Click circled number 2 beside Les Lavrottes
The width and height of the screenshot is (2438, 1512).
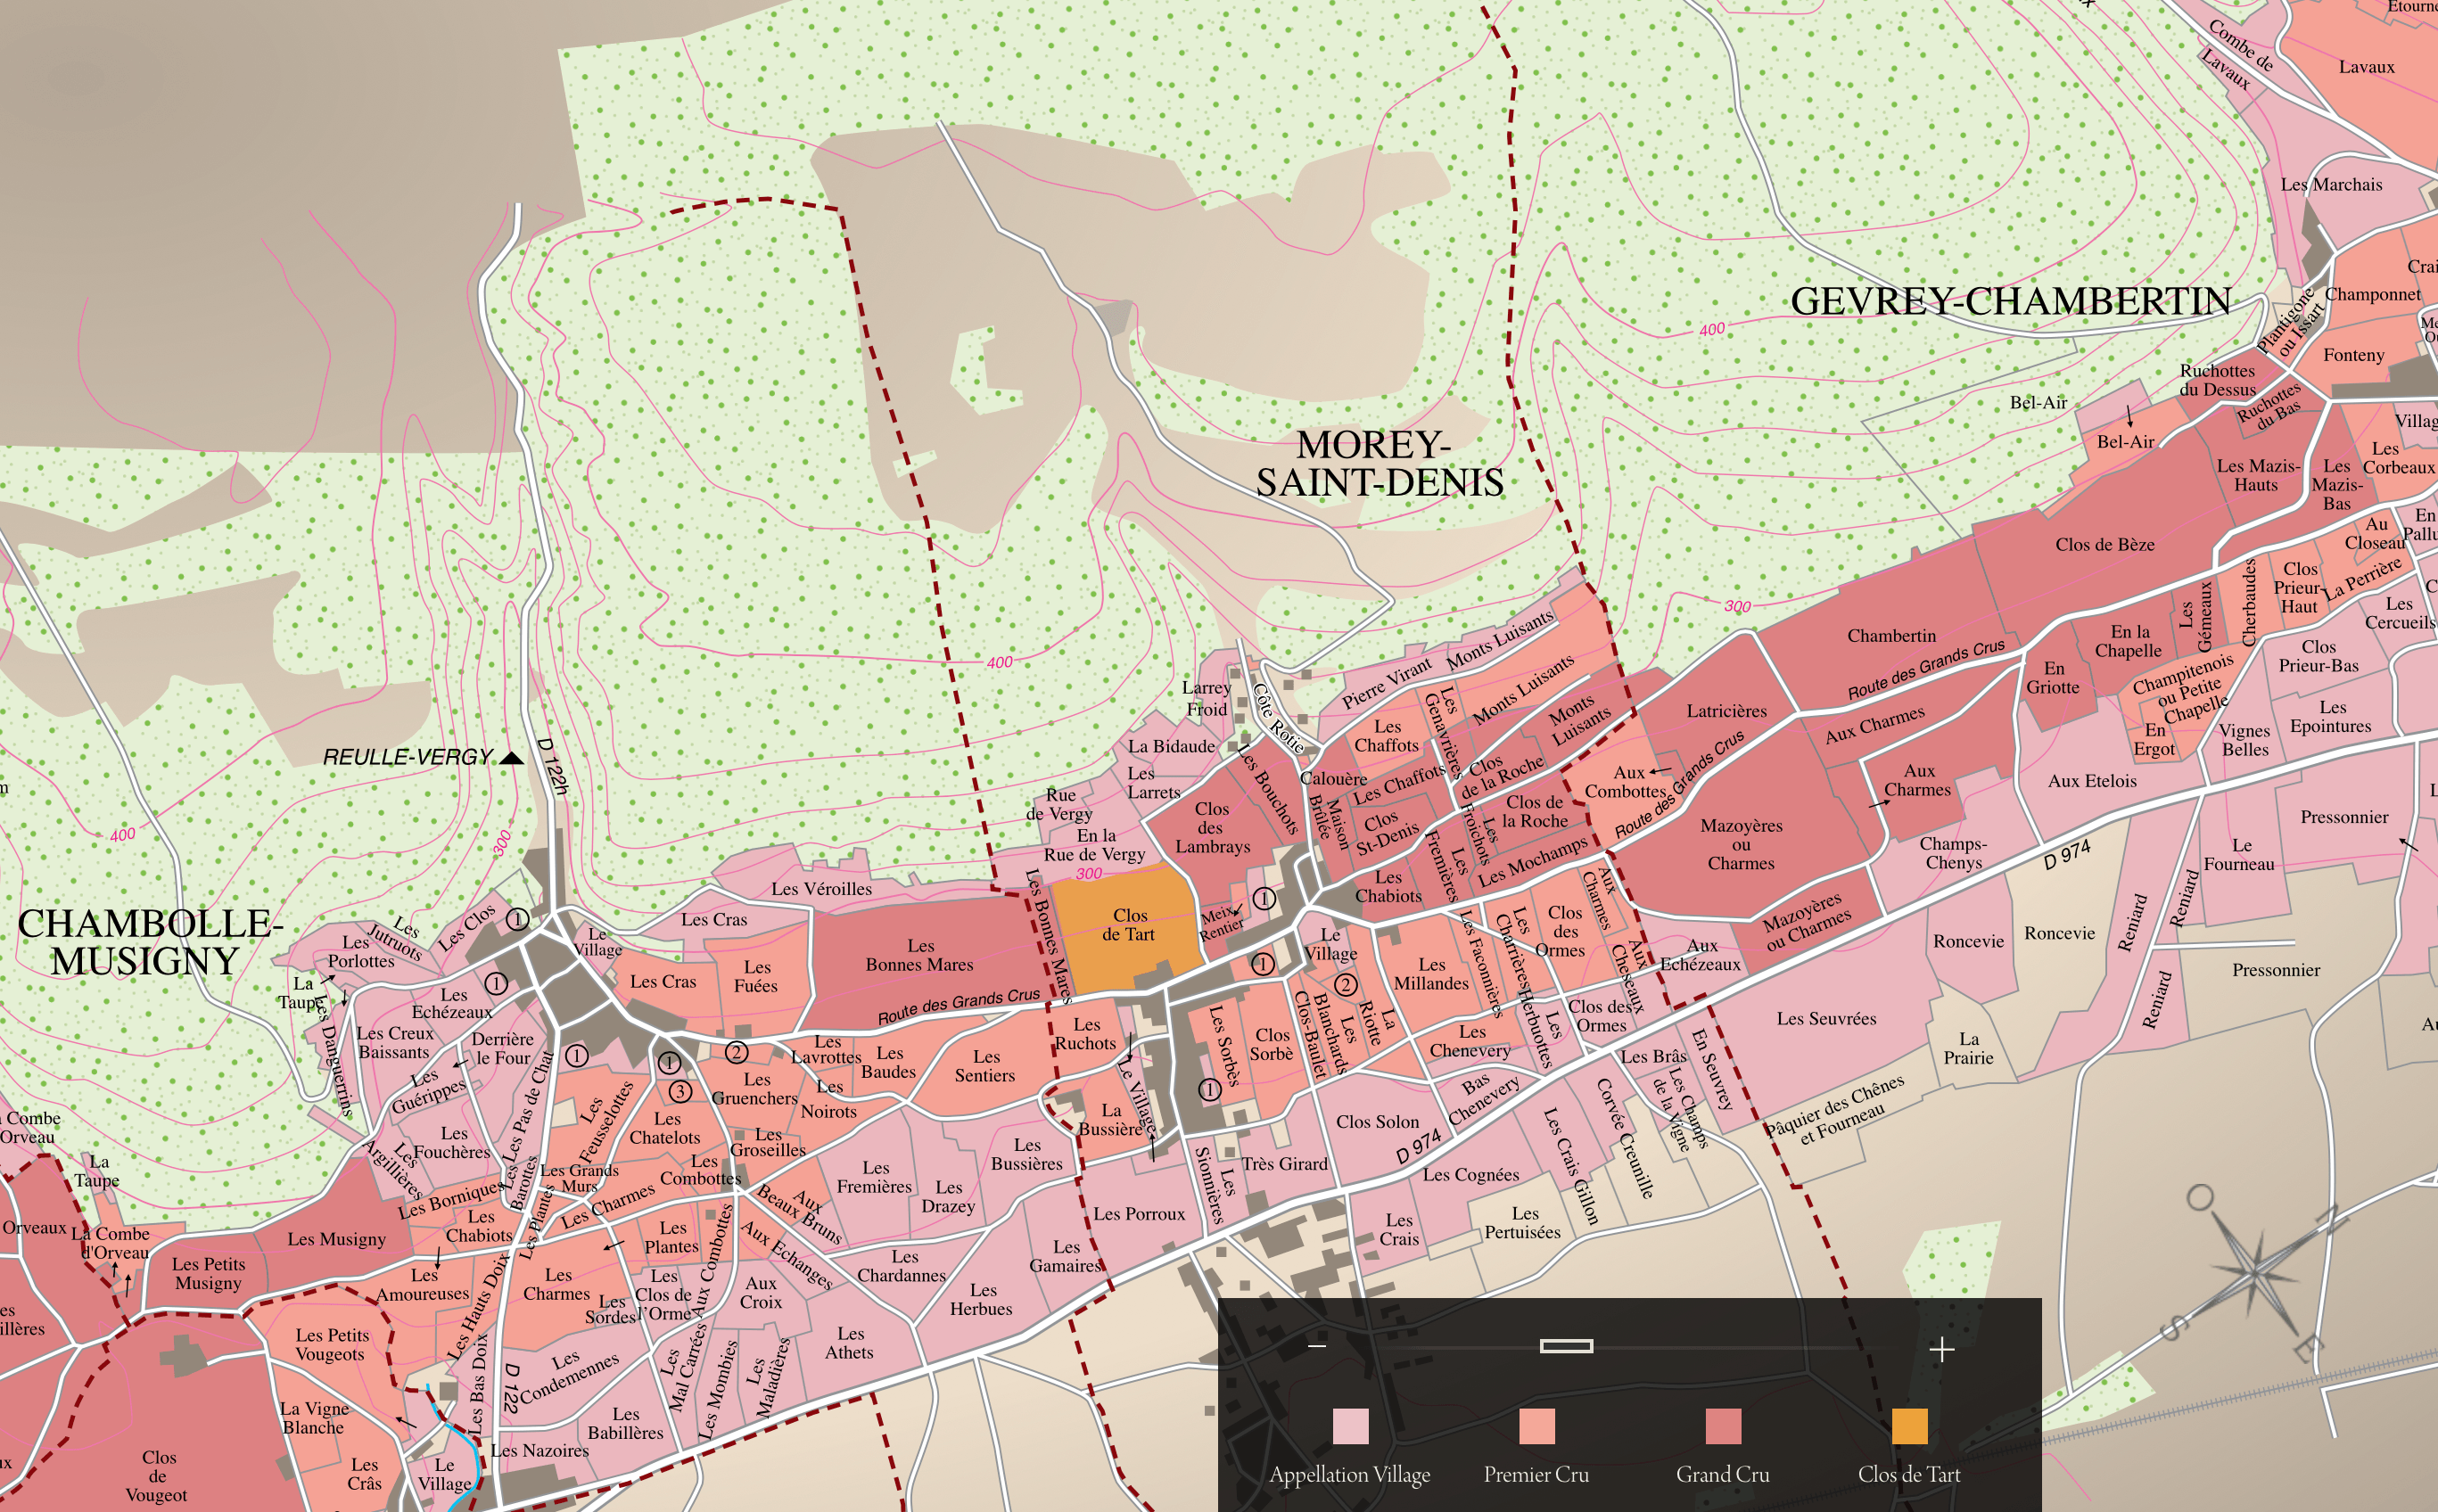click(x=737, y=1052)
